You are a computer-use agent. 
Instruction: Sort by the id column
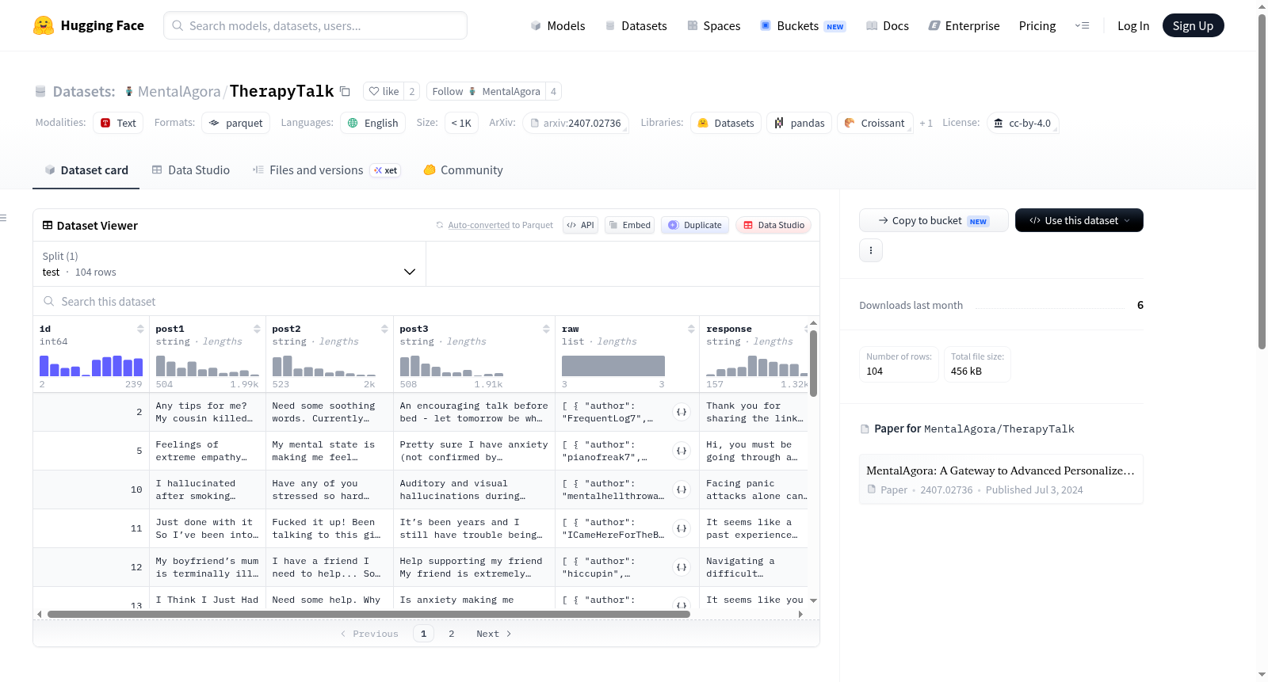(140, 329)
